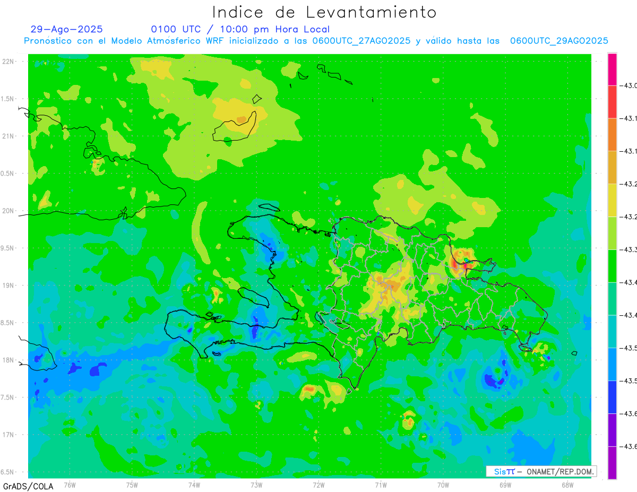
Task: Click the '6.5N' latitude label
Action: (x=7, y=472)
